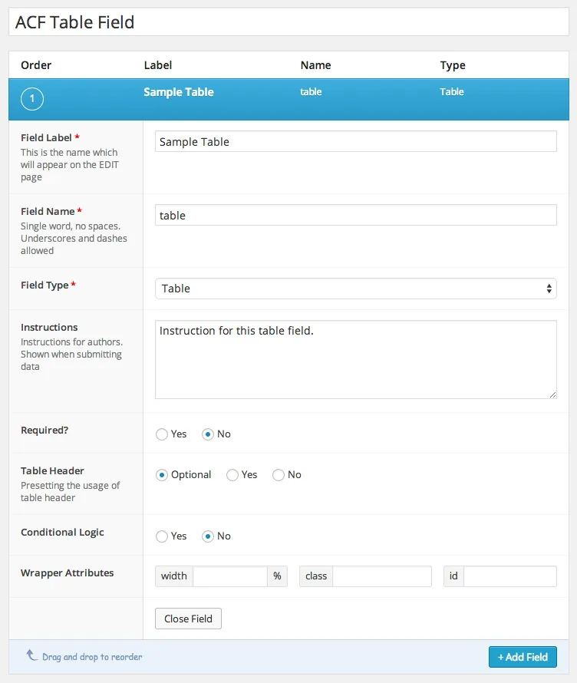This screenshot has width=577, height=683.
Task: Click the 'table' name in blue row
Action: [x=311, y=92]
